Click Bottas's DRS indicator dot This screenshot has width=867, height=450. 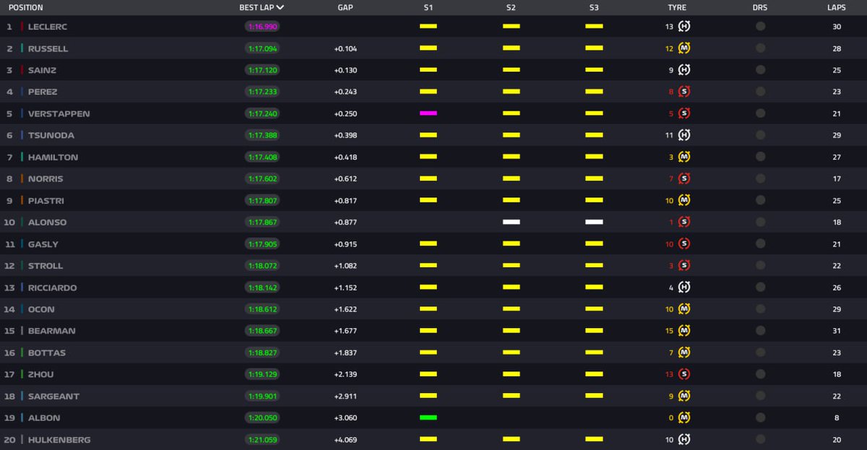pos(760,352)
